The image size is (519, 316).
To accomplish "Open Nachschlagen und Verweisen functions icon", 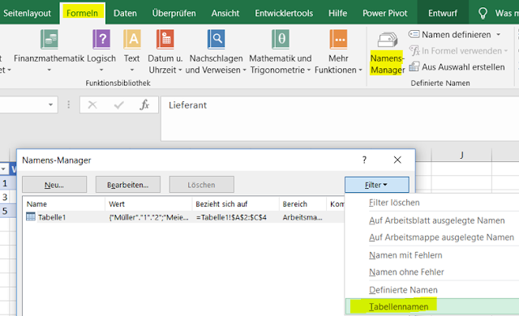I will (217, 40).
